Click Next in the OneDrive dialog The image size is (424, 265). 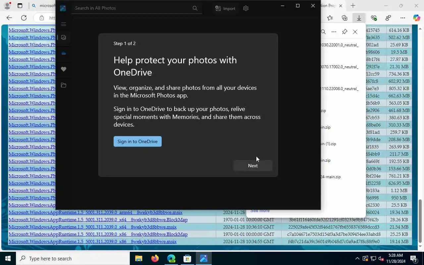coord(253,166)
